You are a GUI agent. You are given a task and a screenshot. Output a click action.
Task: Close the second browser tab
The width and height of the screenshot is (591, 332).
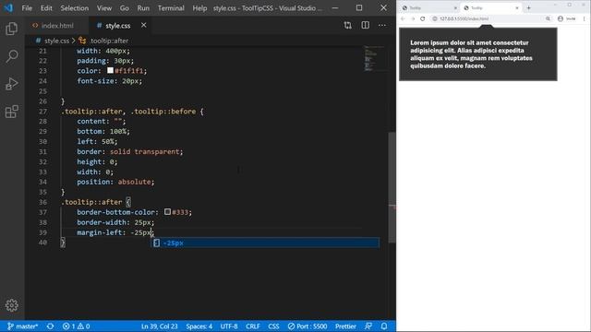pos(517,8)
